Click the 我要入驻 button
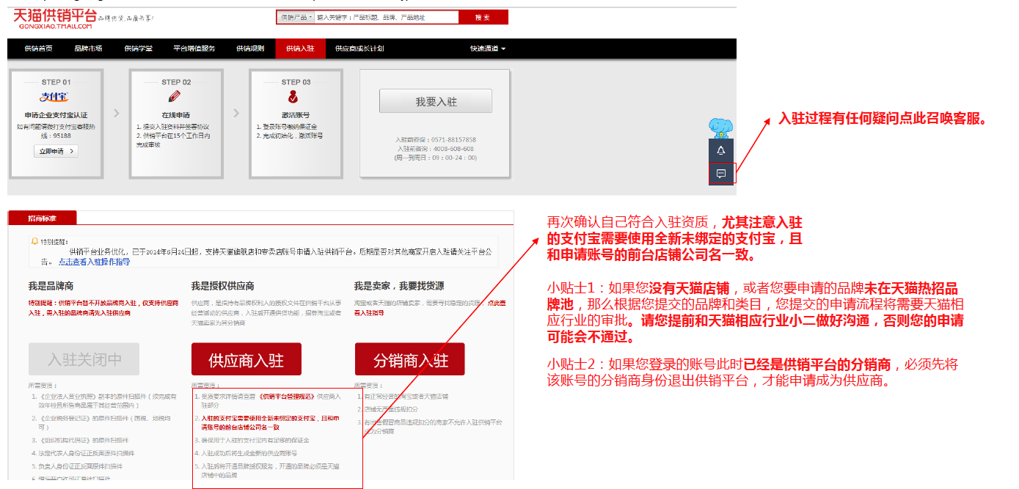1019x489 pixels. pyautogui.click(x=436, y=102)
